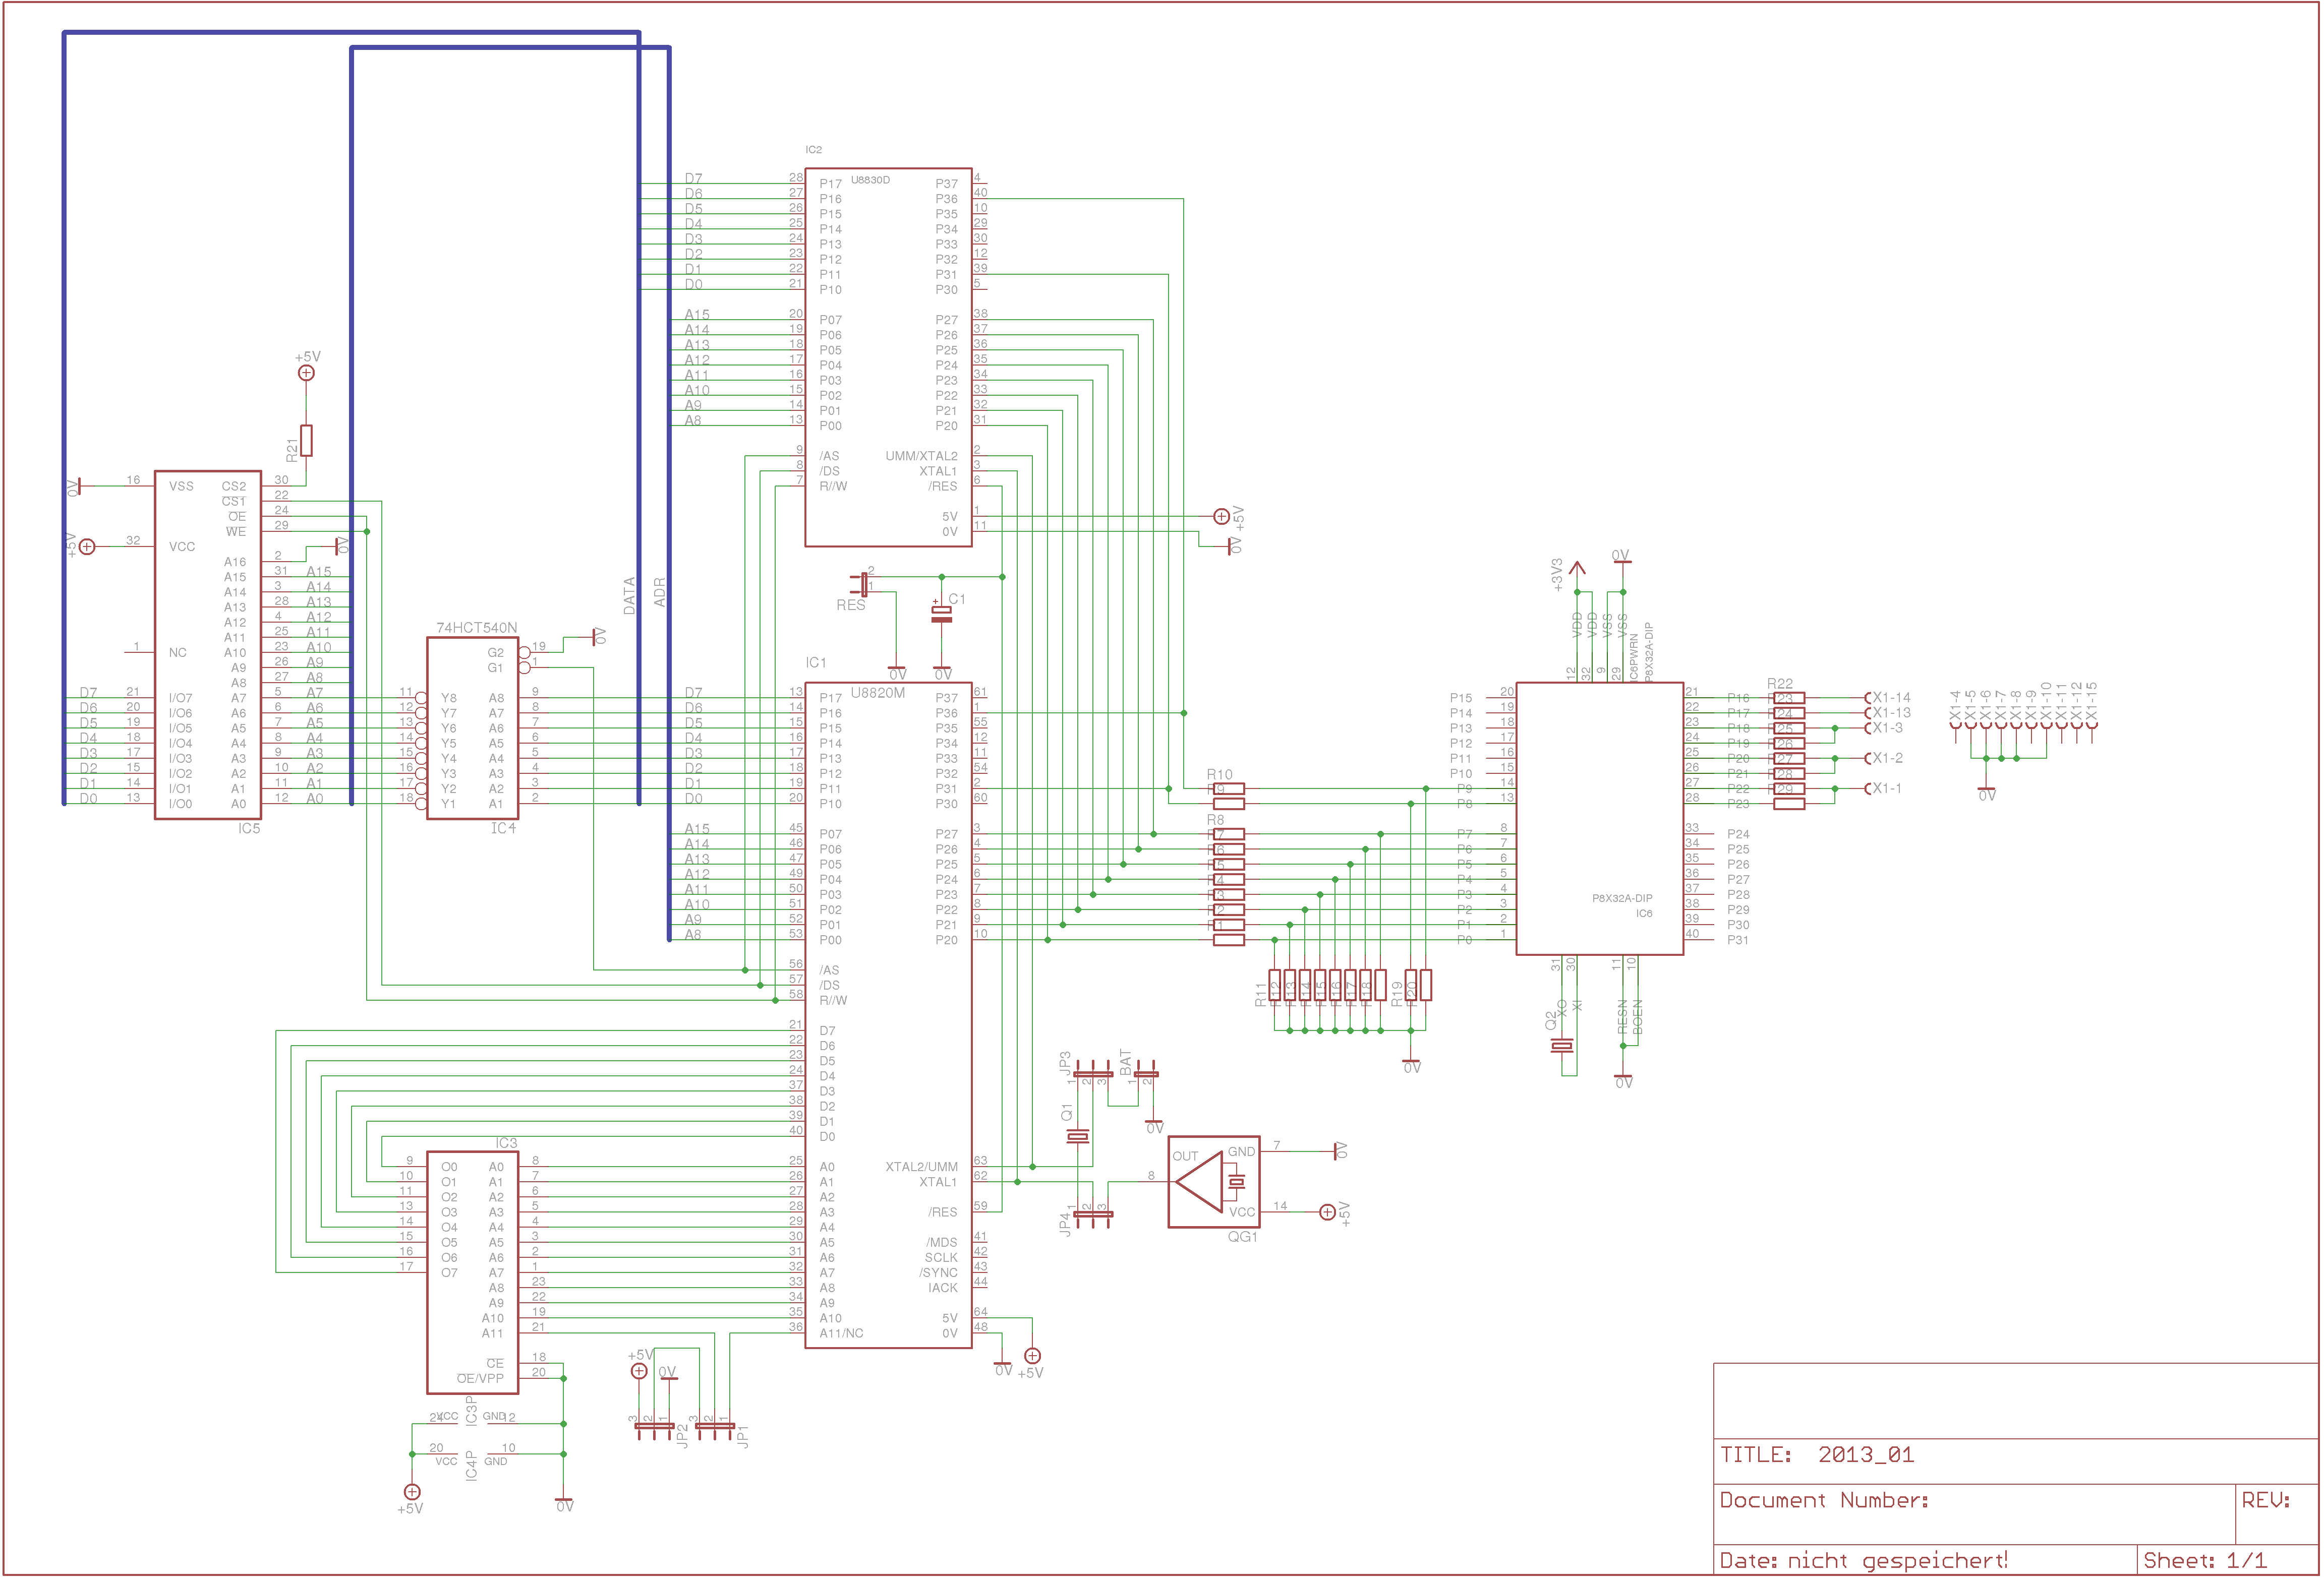Click the BAT connector symbol
2324x1581 pixels.
[1146, 1074]
